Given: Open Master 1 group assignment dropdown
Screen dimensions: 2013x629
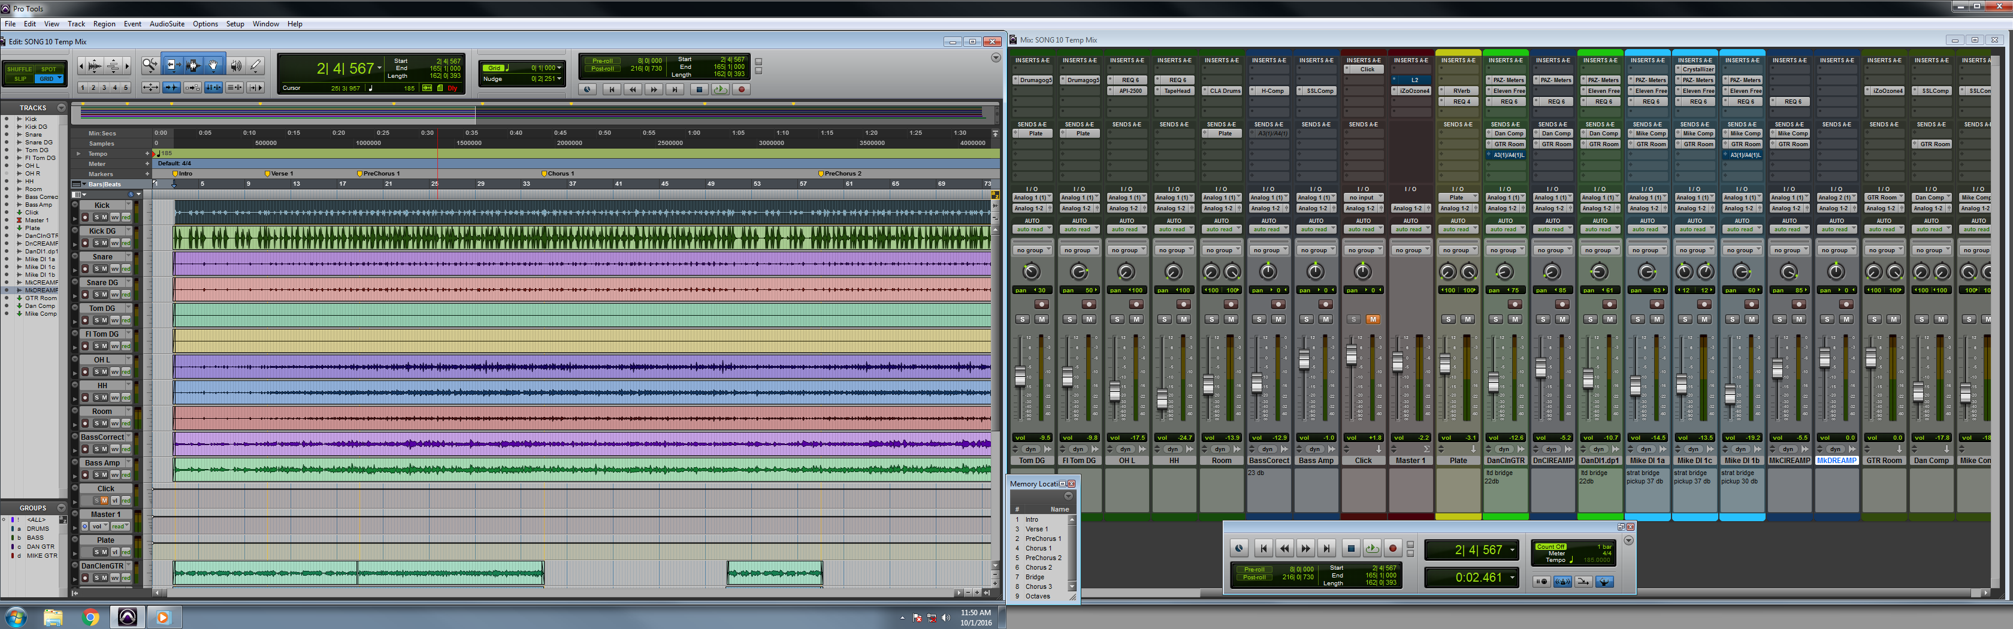Looking at the screenshot, I should [1410, 251].
